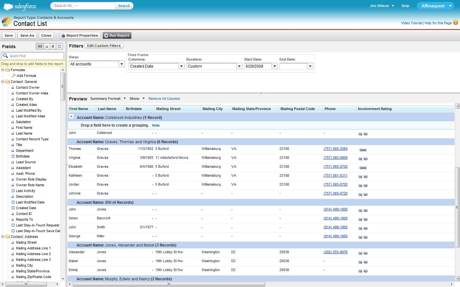Click the text icon beside Contact Owner field
The image size is (460, 287).
(13, 87)
